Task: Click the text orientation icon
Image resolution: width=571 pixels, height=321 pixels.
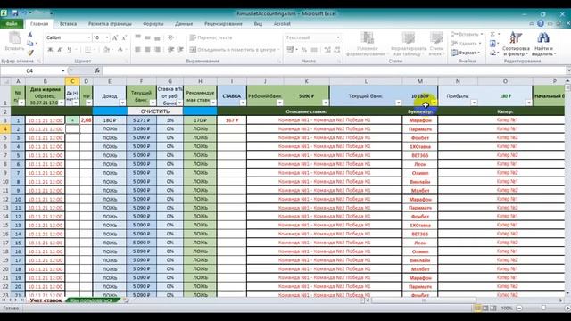Action: (170, 37)
